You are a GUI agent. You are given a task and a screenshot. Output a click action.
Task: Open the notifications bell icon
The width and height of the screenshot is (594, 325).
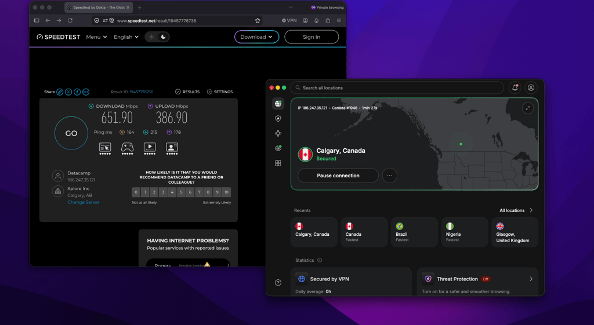click(515, 88)
